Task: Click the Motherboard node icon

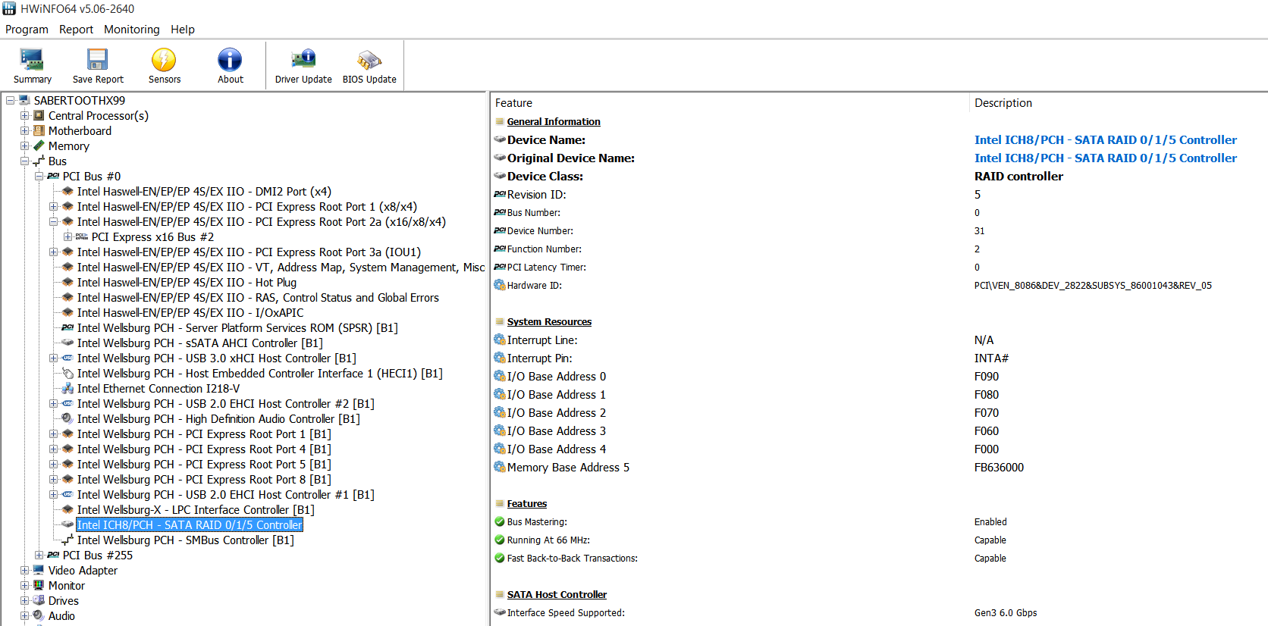Action: (x=39, y=131)
